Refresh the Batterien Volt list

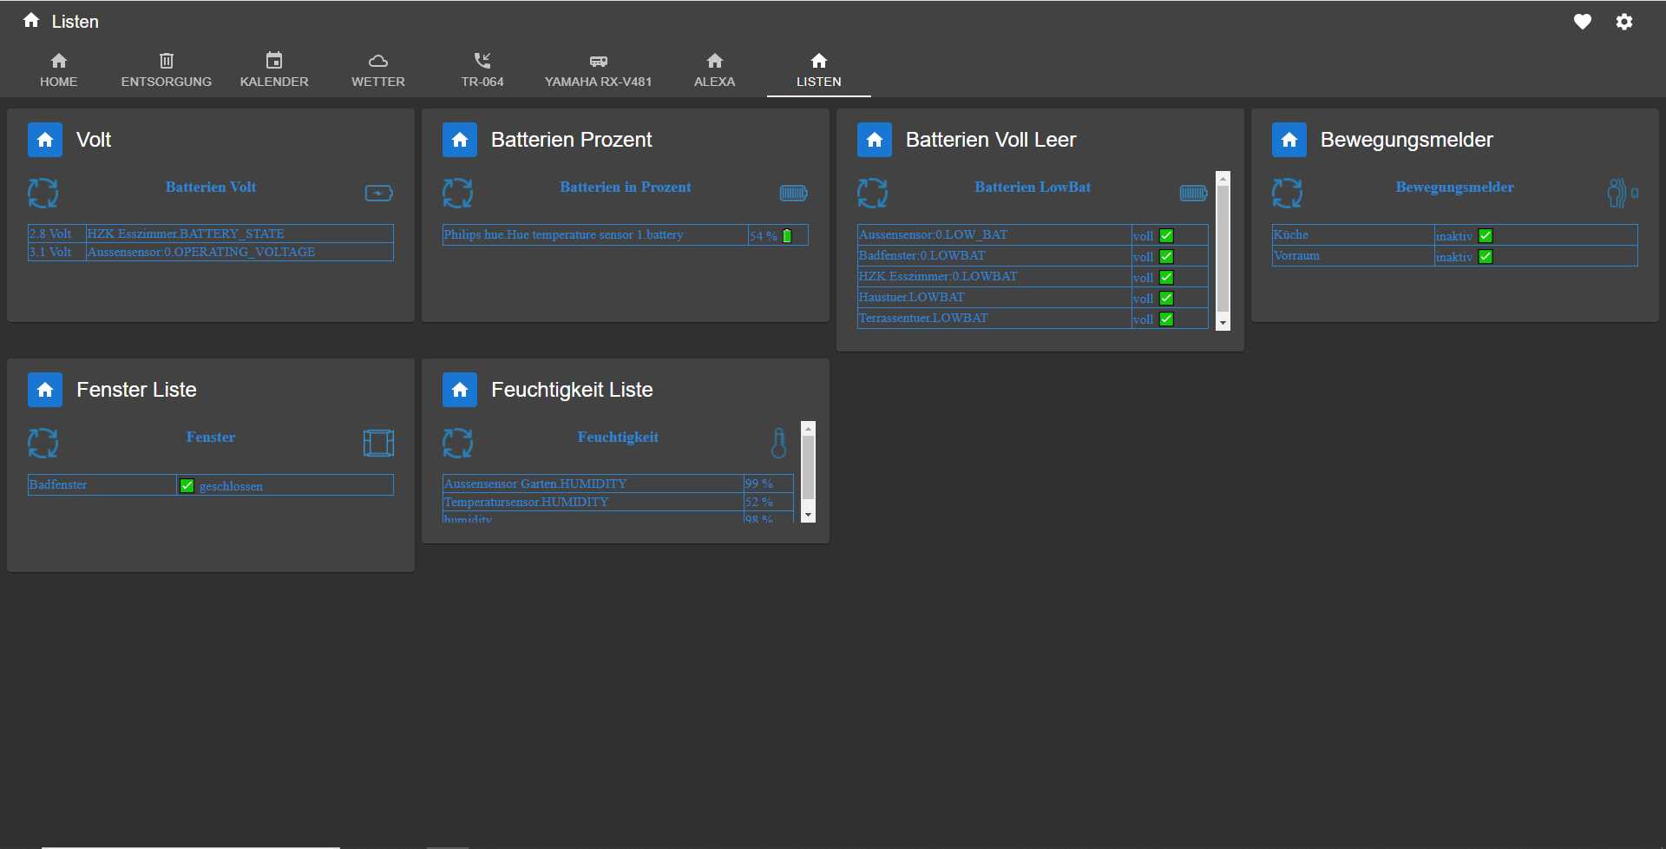click(43, 193)
